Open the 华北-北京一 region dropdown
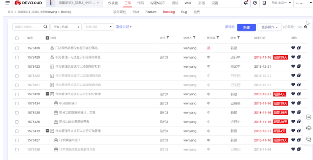The height and width of the screenshot is (160, 313). click(x=281, y=3)
